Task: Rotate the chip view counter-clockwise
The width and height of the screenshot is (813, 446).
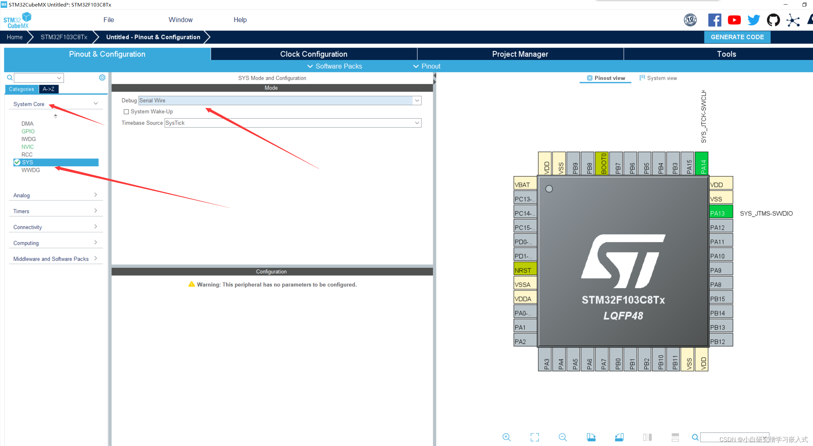Action: [x=619, y=437]
